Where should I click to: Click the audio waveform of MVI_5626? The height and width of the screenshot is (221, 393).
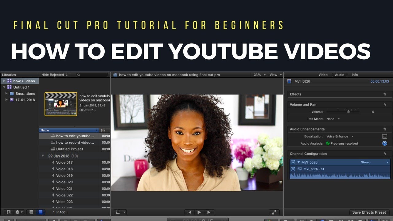pos(340,175)
